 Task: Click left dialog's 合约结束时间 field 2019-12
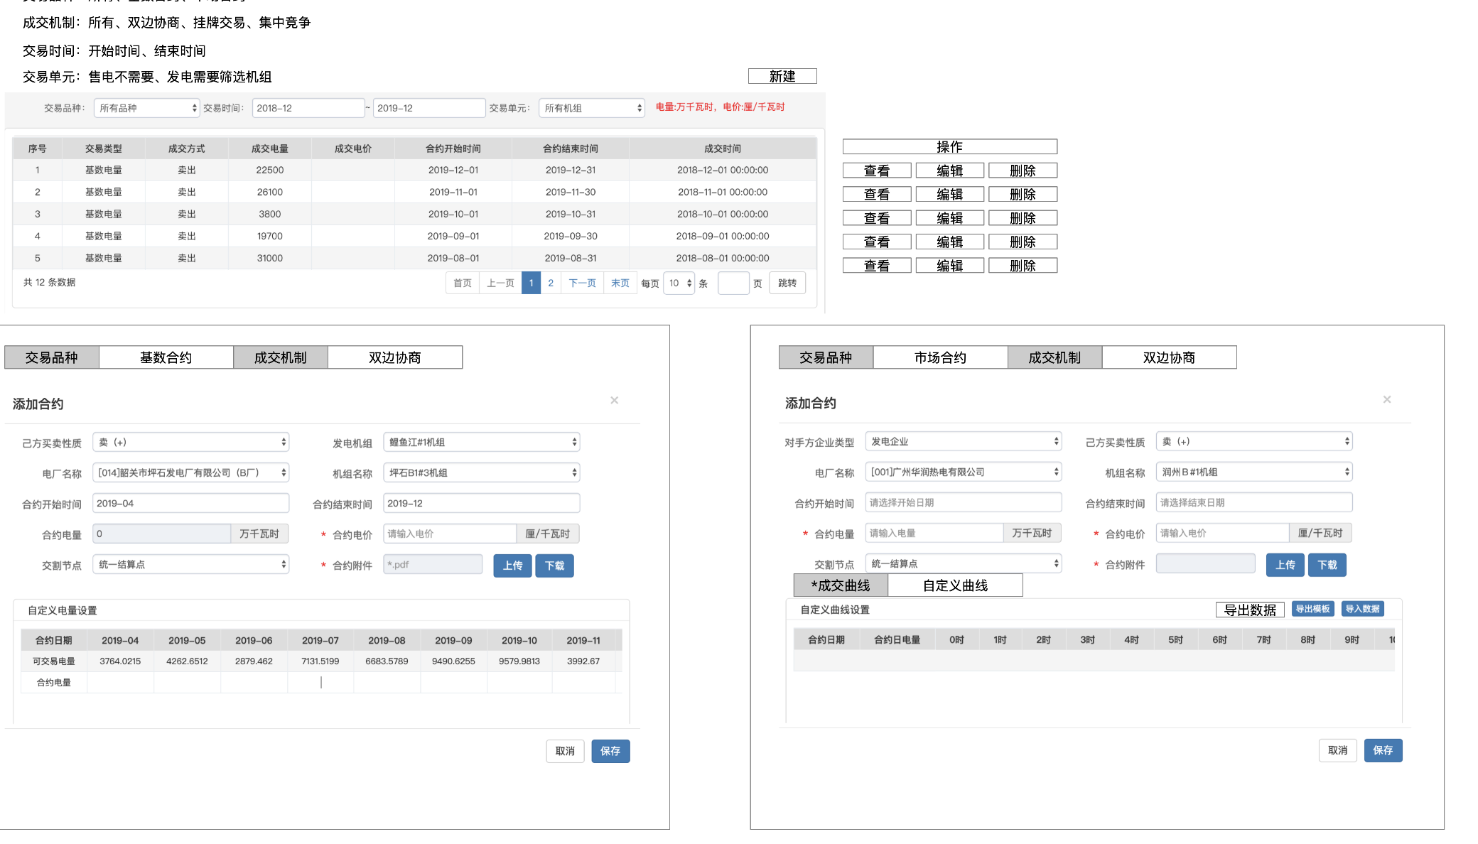tap(482, 503)
